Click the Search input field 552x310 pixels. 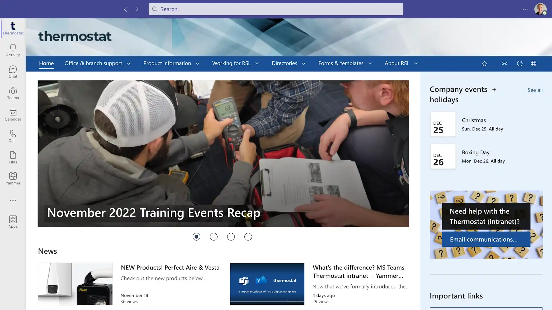click(276, 9)
